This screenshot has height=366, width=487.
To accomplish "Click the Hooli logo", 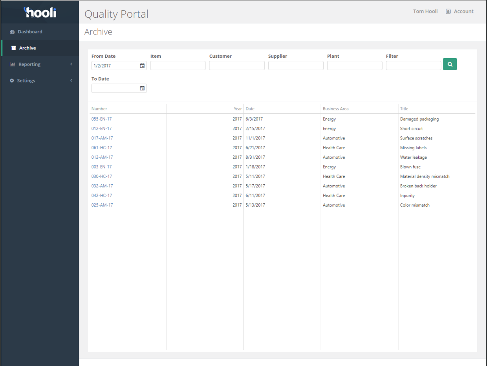I will [40, 12].
